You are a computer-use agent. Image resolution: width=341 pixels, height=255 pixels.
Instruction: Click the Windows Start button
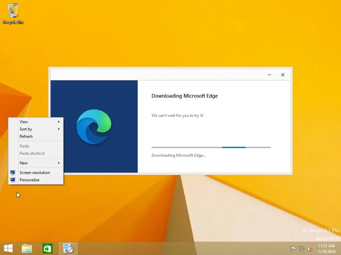tap(8, 248)
